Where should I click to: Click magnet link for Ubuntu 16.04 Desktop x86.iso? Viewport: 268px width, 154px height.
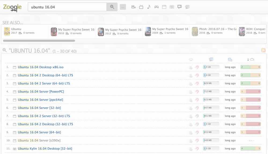[x=197, y=67]
